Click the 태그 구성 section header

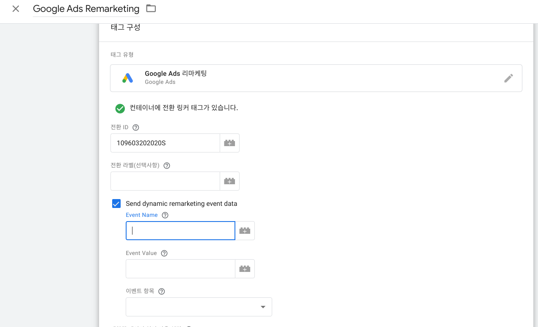coord(125,28)
